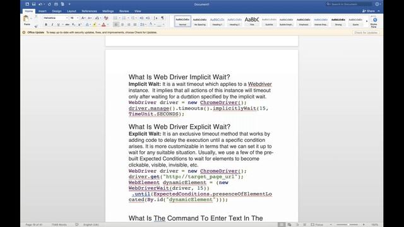Click the Undo arrow icon

[40, 4]
